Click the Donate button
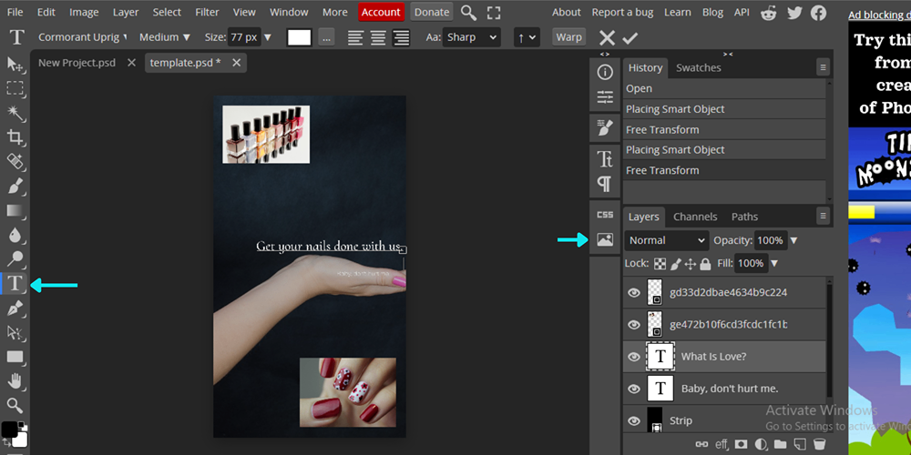The height and width of the screenshot is (455, 911). pyautogui.click(x=432, y=12)
